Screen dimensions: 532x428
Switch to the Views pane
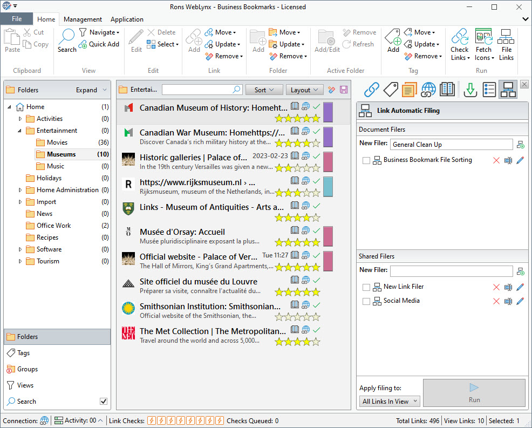(57, 385)
